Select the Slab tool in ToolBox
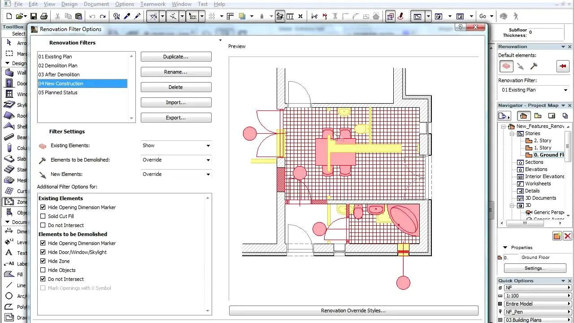The image size is (574, 323). click(x=15, y=159)
